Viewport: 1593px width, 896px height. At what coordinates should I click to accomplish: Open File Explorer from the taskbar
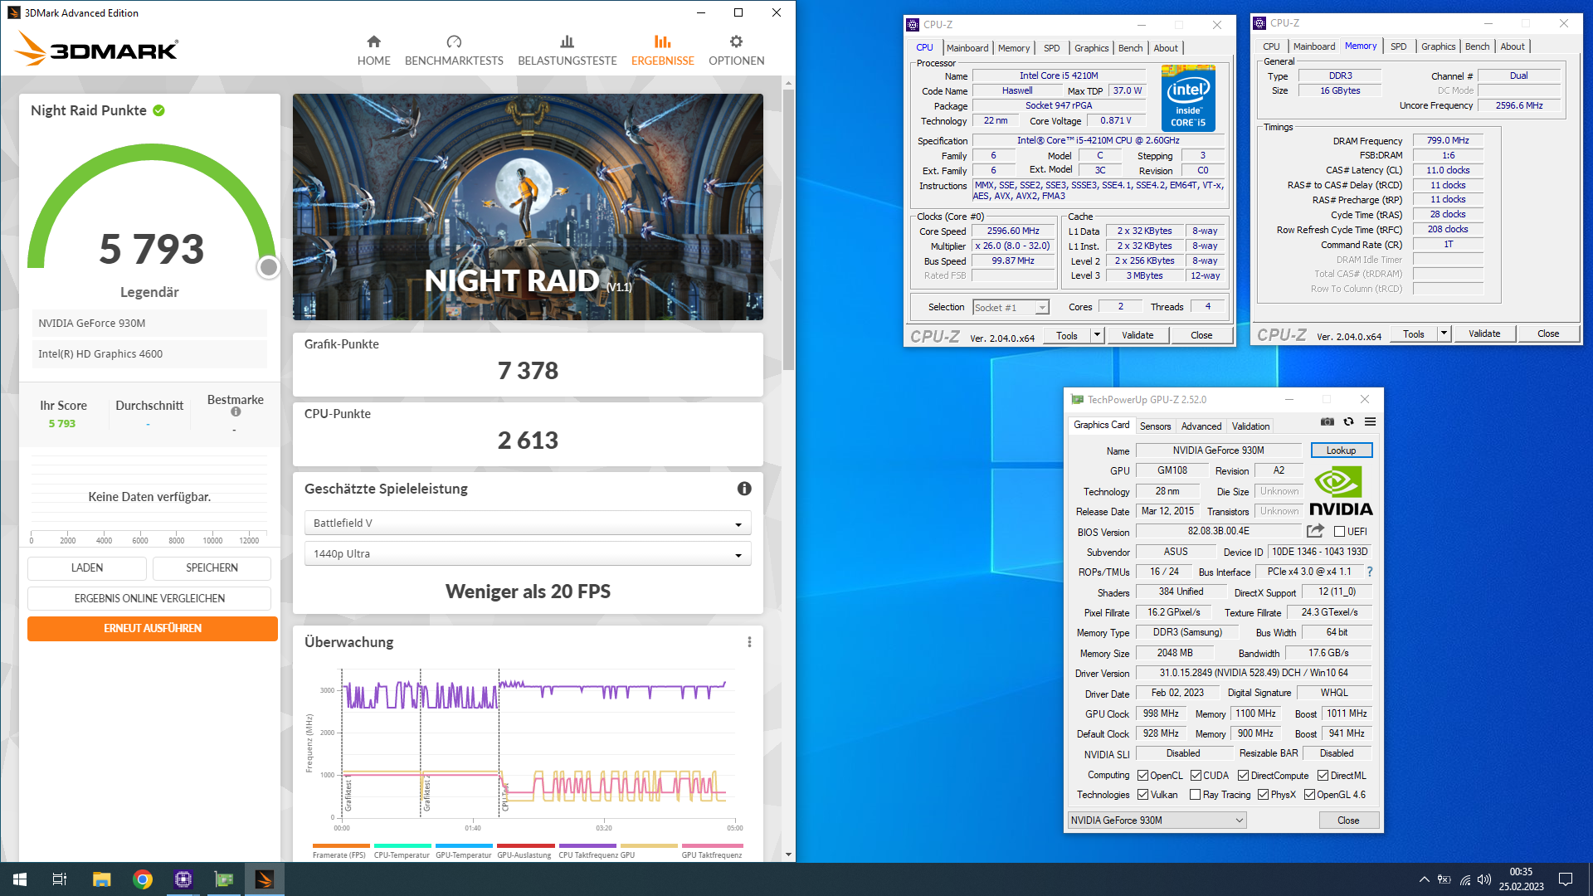pos(101,879)
